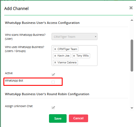The image size is (136, 127).
Task: Click the Access Configuration heading
Action: coord(42,23)
